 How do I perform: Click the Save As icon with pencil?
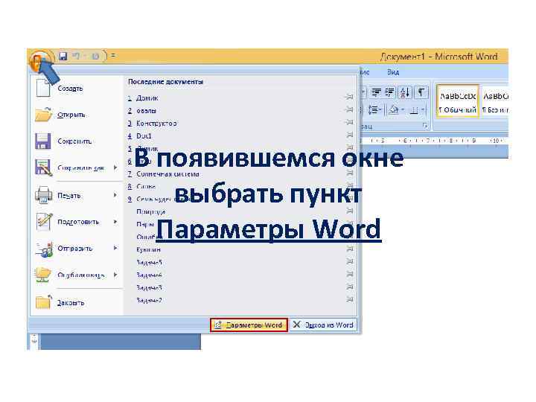tap(43, 167)
